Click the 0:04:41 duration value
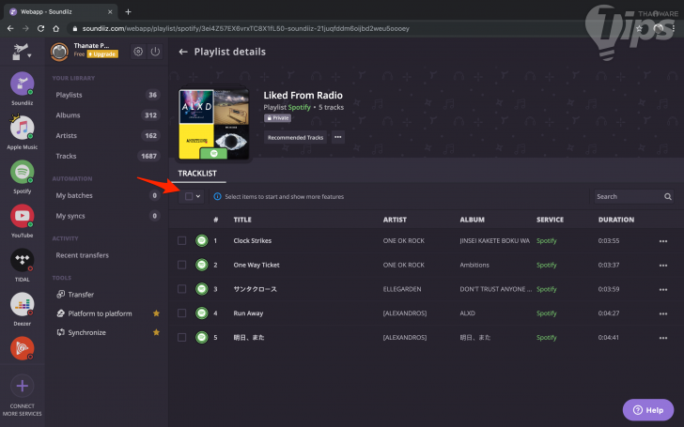Image resolution: width=684 pixels, height=427 pixels. coord(609,337)
